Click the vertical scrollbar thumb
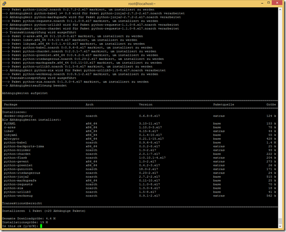The height and width of the screenshot is (232, 286). pyautogui.click(x=280, y=221)
